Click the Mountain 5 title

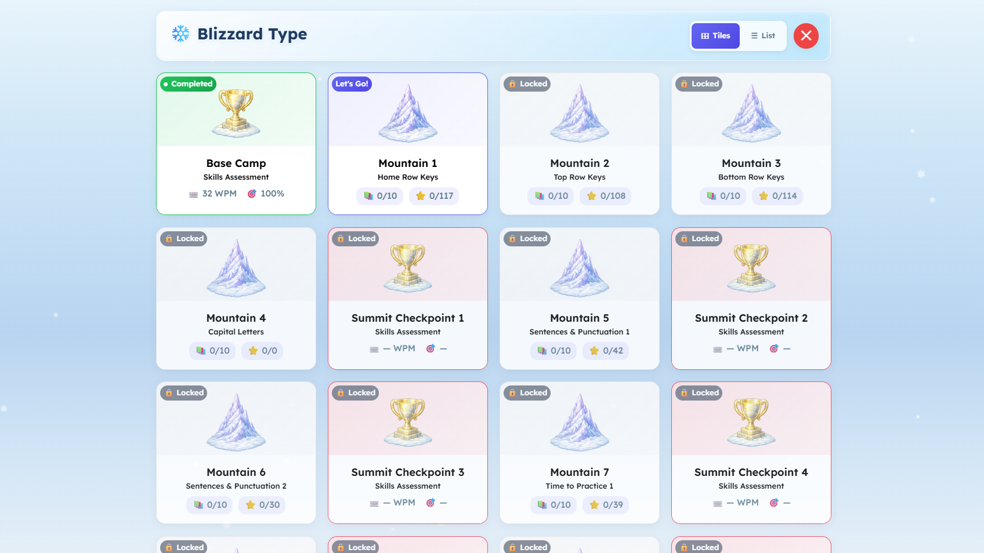click(x=580, y=318)
